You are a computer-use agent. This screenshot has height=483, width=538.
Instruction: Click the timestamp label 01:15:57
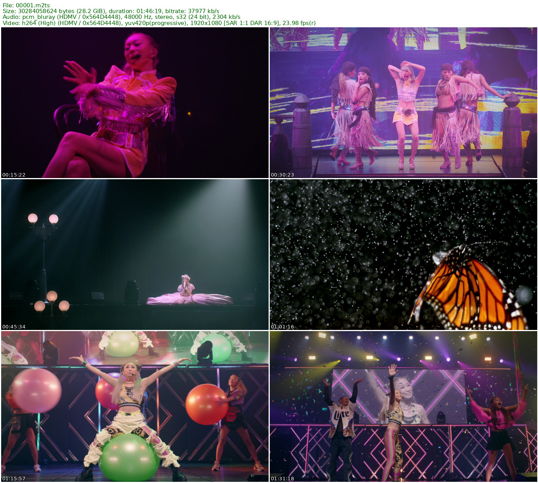point(14,478)
